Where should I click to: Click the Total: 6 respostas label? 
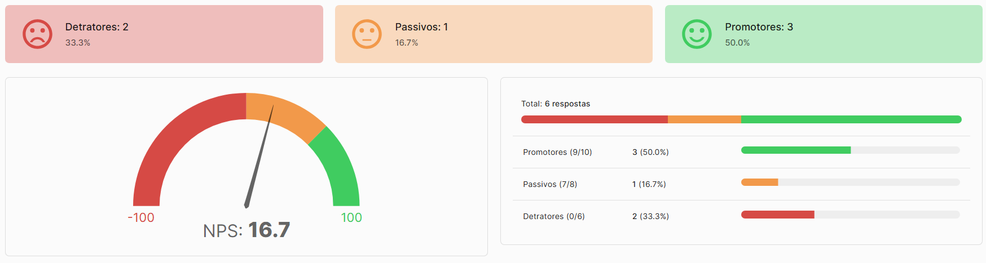(x=556, y=104)
